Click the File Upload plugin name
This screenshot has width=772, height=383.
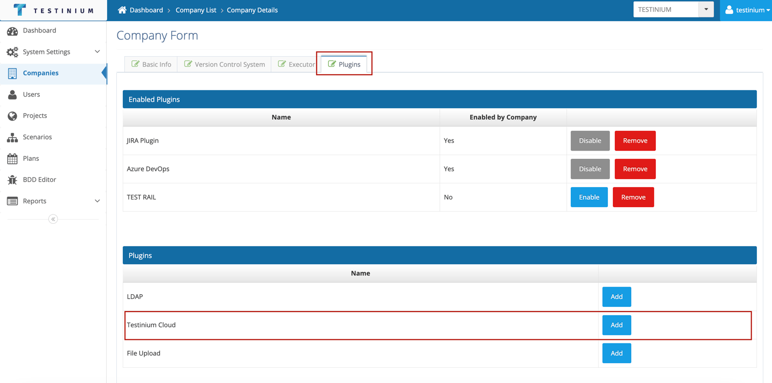point(144,354)
